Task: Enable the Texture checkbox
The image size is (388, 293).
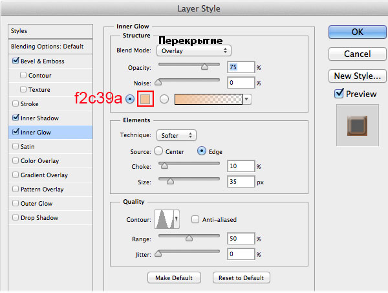Action: [x=23, y=89]
